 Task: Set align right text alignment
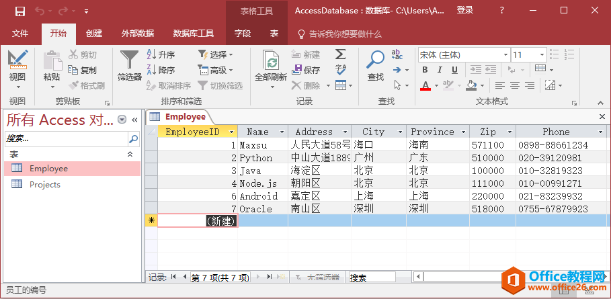tap(529, 85)
